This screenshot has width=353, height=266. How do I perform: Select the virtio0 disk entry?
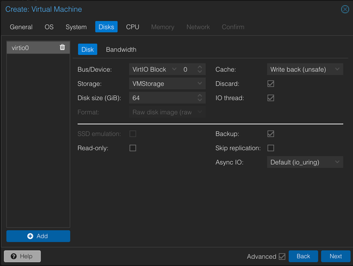click(38, 48)
